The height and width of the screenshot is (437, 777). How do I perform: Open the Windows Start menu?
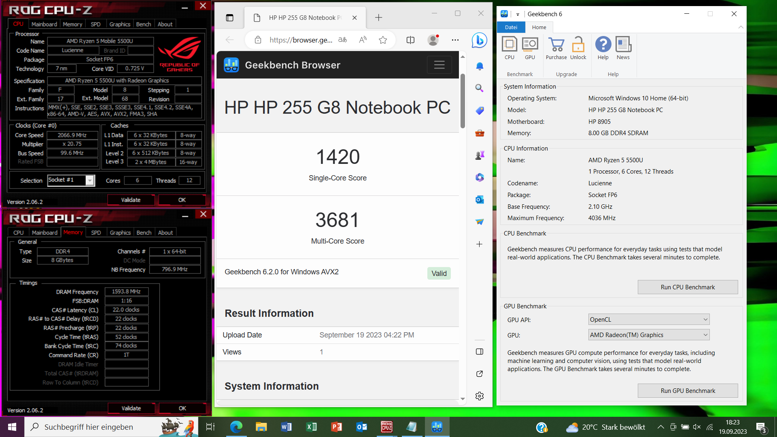12,427
